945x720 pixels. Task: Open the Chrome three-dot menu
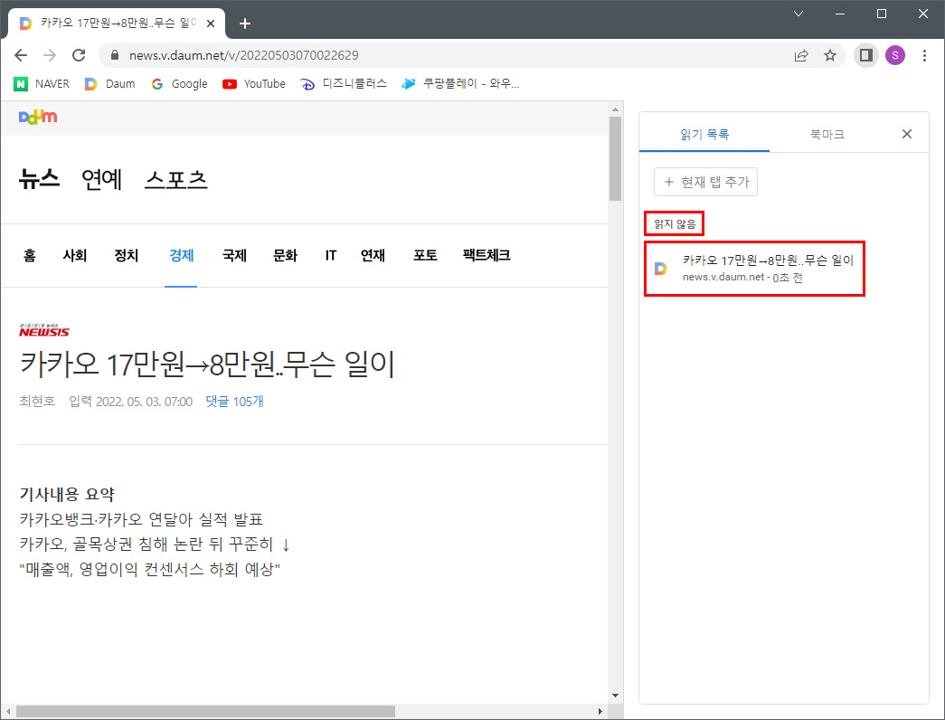click(925, 55)
